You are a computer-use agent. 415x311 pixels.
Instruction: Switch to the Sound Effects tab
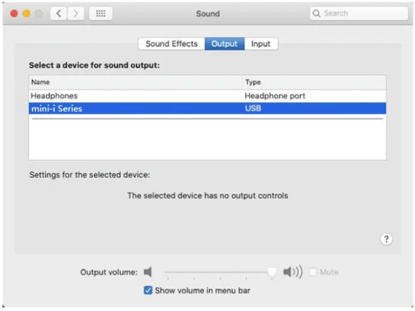[x=171, y=44]
